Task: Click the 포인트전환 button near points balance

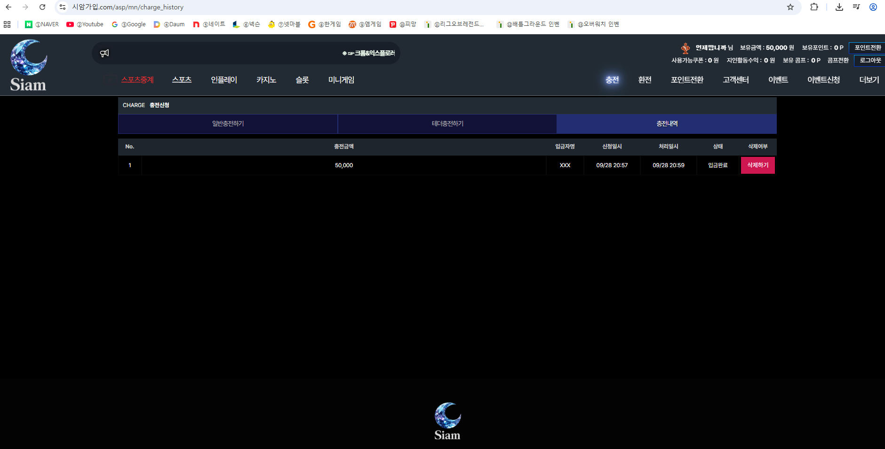Action: pyautogui.click(x=868, y=47)
